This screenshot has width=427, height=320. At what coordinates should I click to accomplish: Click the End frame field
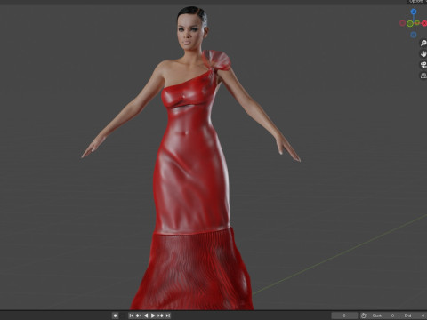click(414, 316)
